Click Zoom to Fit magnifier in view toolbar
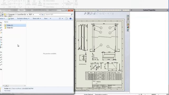Viewport: 169px width, 95px height. pyautogui.click(x=85, y=13)
